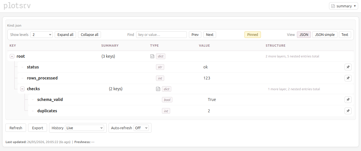361x151 pixels.
Task: Select the duplicates key
Action: pos(47,111)
